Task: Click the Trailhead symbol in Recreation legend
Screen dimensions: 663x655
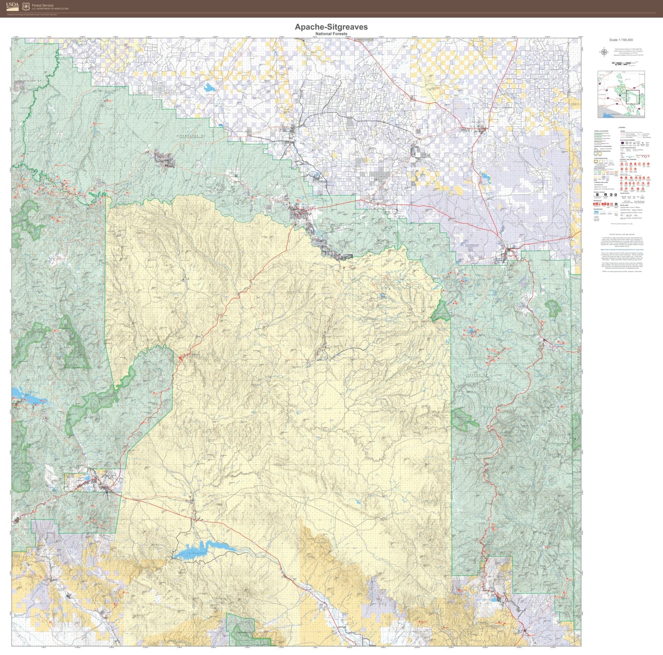Action: (x=608, y=204)
